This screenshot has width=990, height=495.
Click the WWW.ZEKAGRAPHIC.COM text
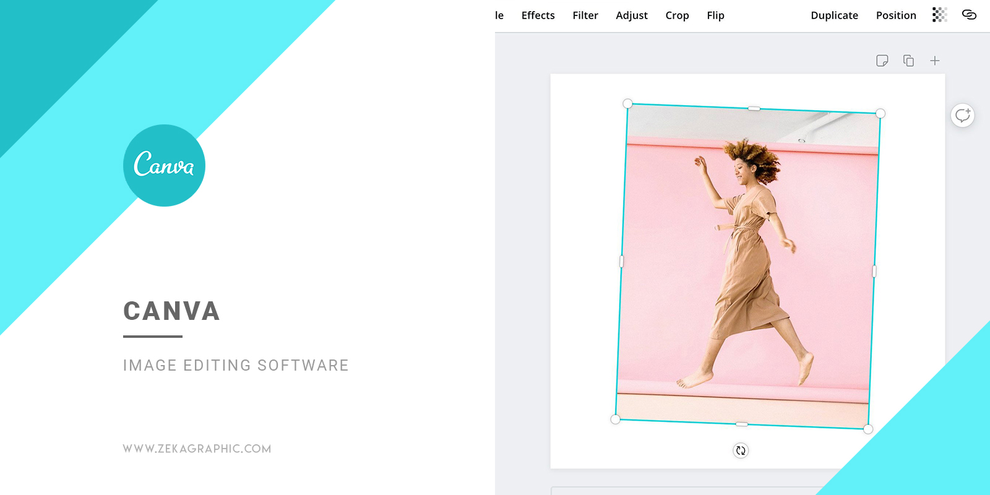[x=197, y=449]
